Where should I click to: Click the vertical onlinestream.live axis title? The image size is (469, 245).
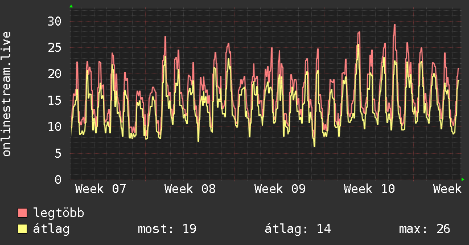(6, 94)
